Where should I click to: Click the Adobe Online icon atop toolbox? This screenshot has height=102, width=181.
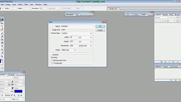(x=2, y=20)
